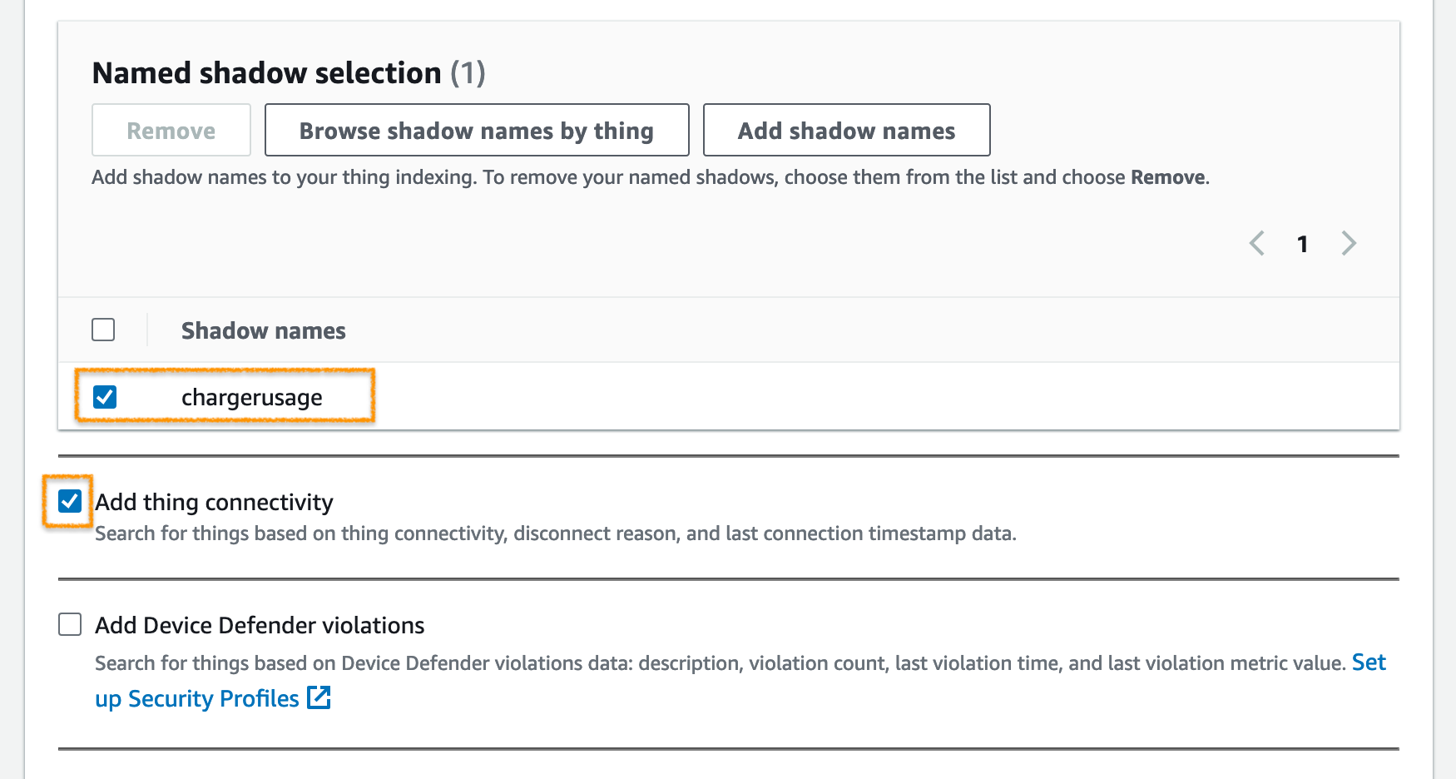Disable the Add thing connectivity checkbox
This screenshot has height=779, width=1456.
[x=70, y=501]
